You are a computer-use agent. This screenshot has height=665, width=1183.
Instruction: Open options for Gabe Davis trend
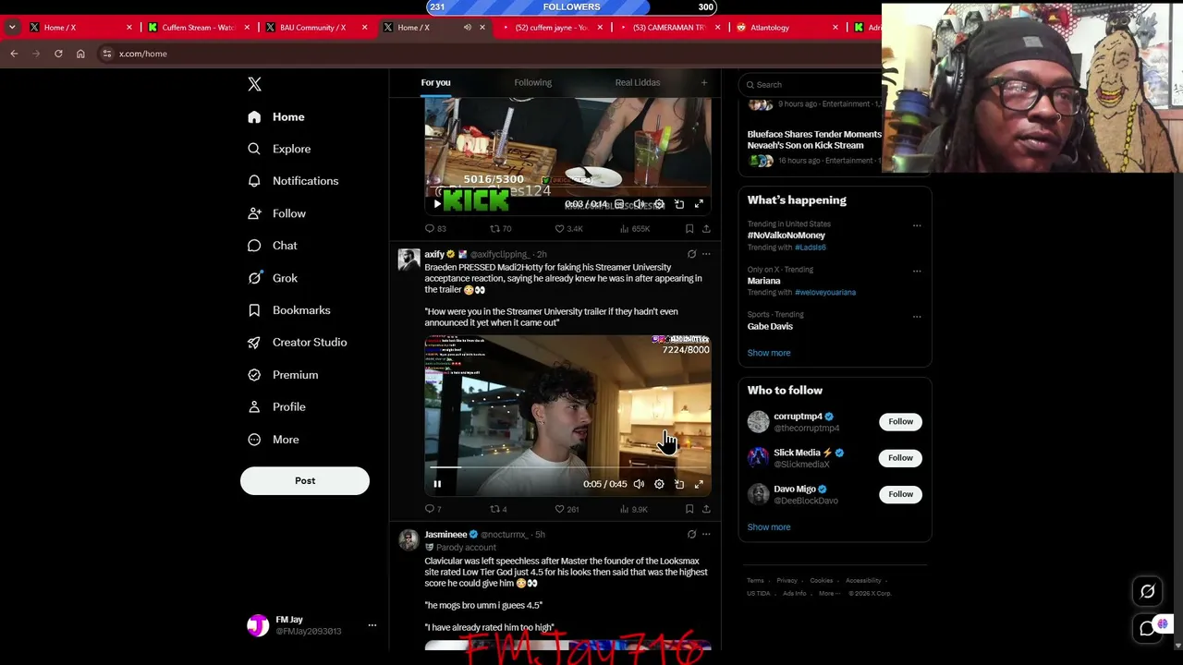pyautogui.click(x=917, y=316)
